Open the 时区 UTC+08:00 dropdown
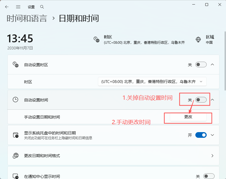 tap(152, 82)
